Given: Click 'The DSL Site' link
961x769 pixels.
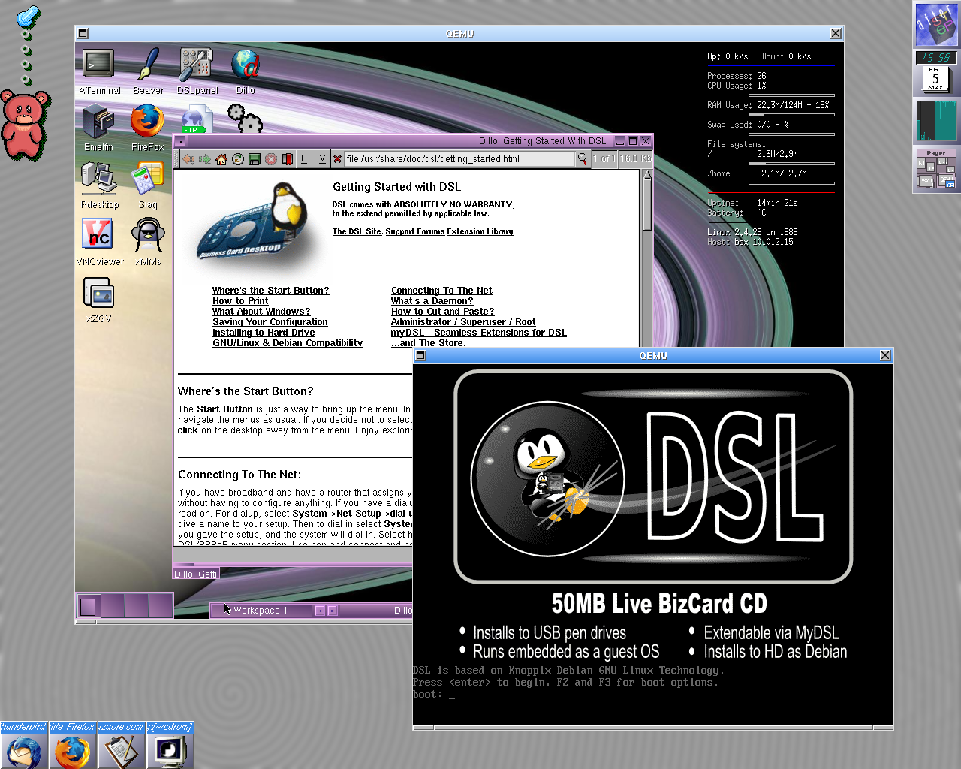Looking at the screenshot, I should click(357, 231).
